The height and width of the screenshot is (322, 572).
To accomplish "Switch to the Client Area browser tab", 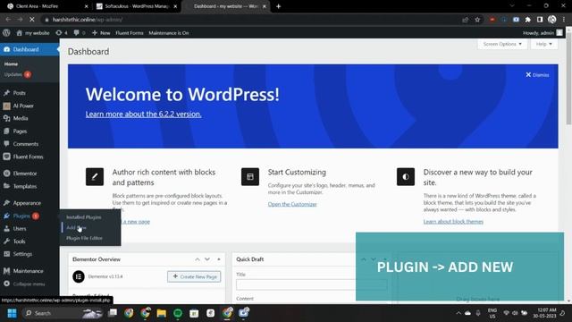I will [x=46, y=6].
